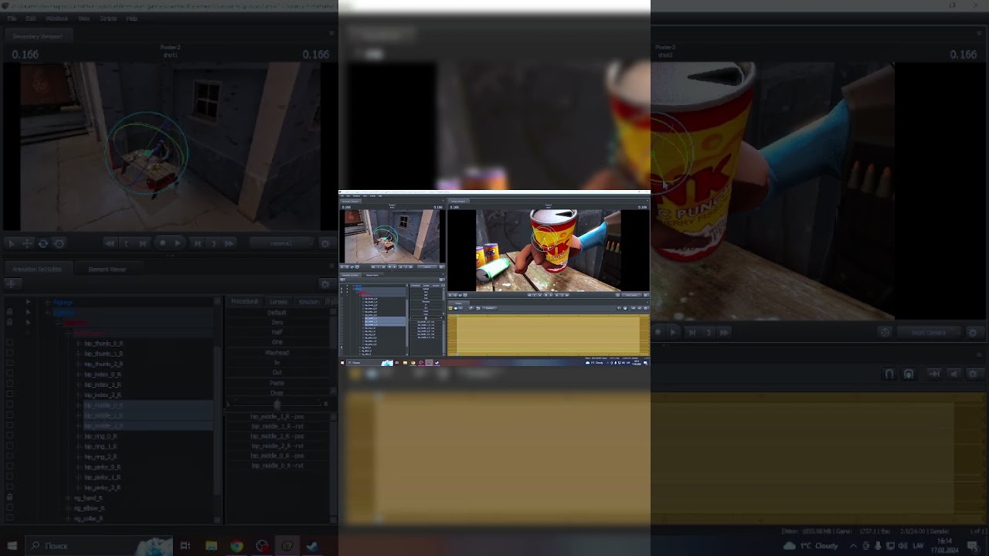Play the primary viewport with Work Camera
The image size is (989, 556).
pos(674,332)
